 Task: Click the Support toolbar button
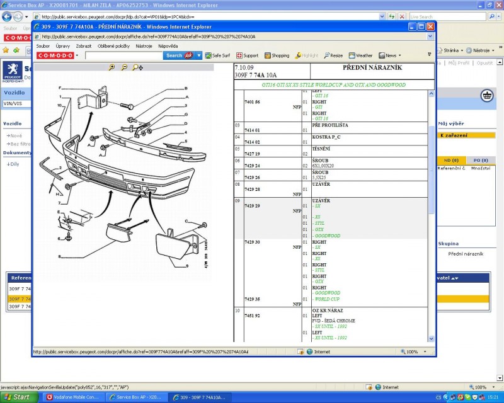click(247, 55)
